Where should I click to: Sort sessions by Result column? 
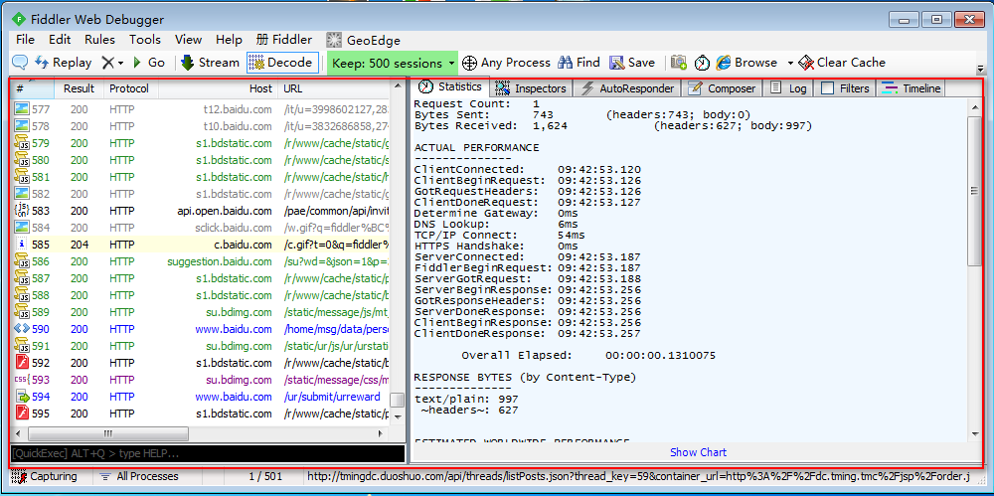tap(79, 88)
